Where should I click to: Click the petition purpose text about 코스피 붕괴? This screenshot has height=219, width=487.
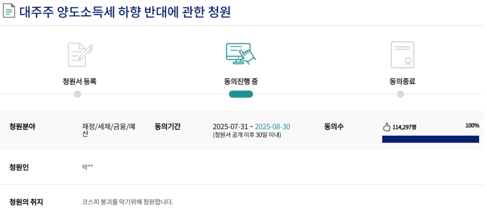click(x=128, y=202)
